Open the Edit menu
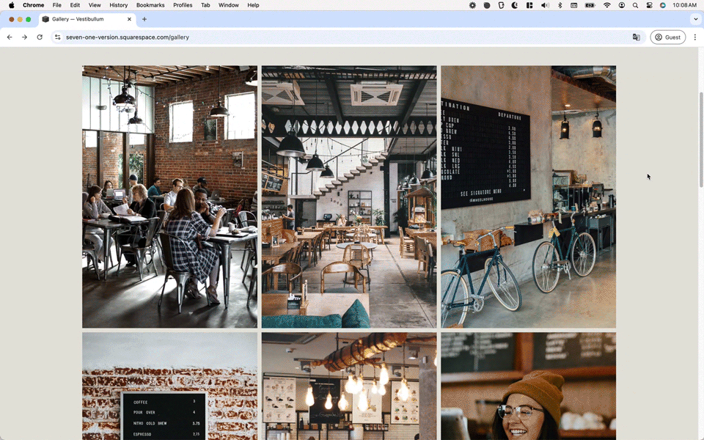Viewport: 704px width, 440px height. click(75, 5)
